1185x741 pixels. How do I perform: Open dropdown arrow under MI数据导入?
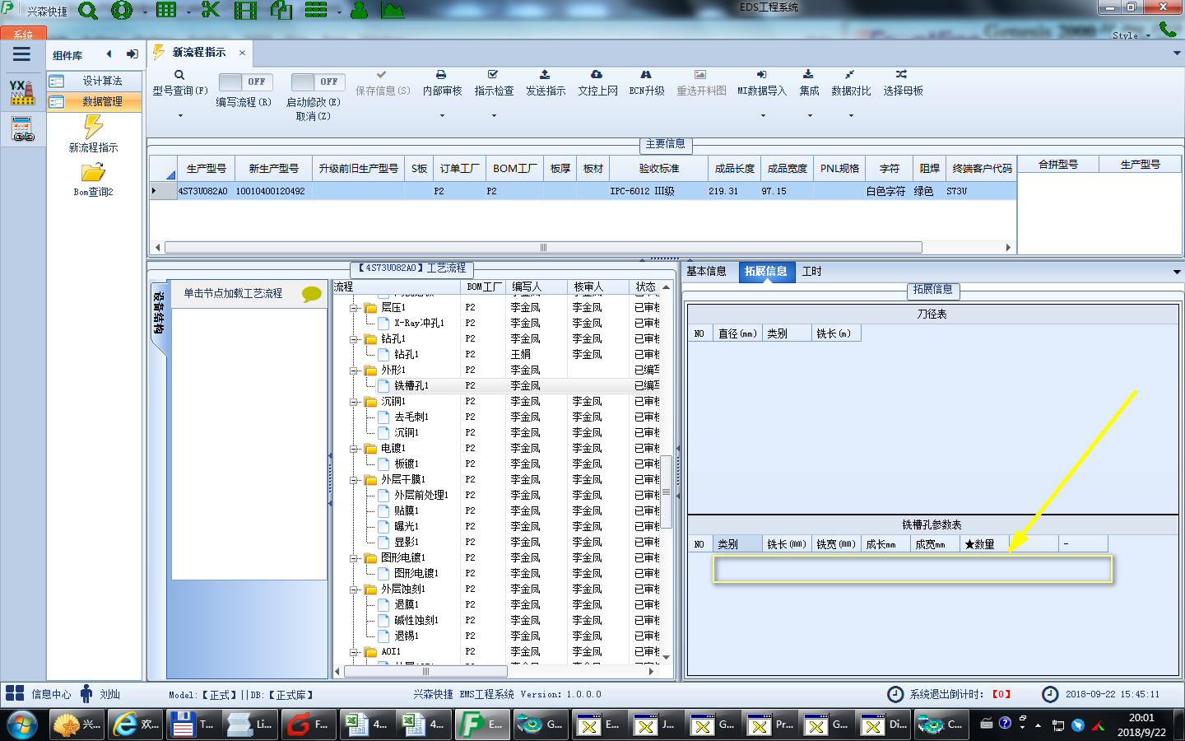tap(763, 115)
